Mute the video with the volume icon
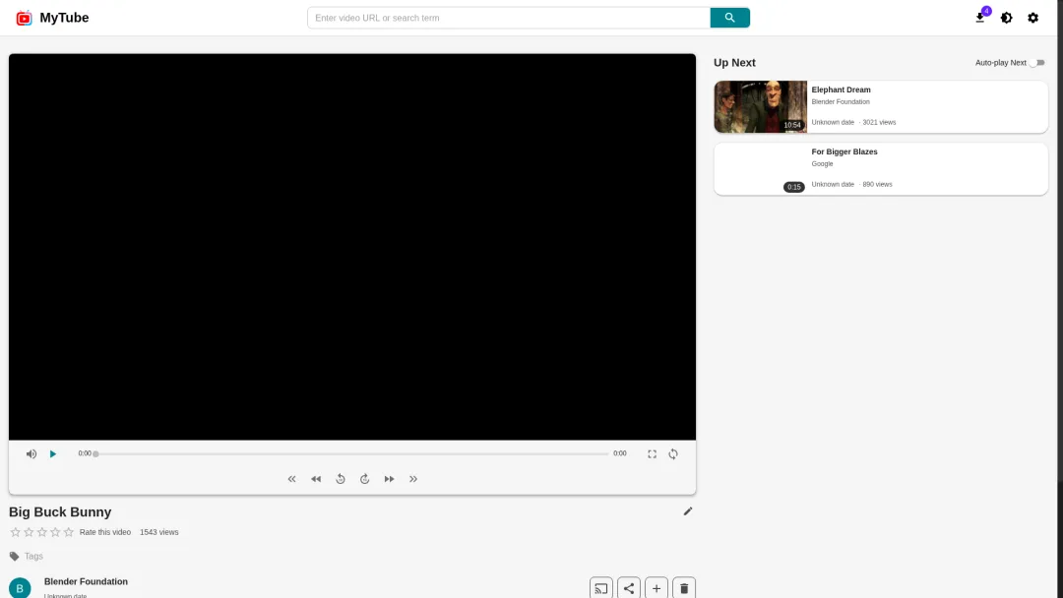 tap(31, 453)
